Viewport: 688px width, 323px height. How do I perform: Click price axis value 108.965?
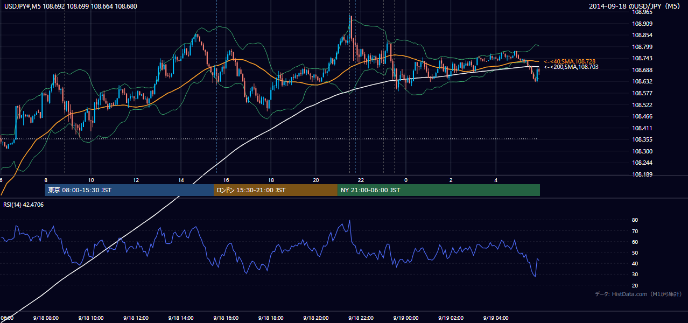pyautogui.click(x=642, y=12)
